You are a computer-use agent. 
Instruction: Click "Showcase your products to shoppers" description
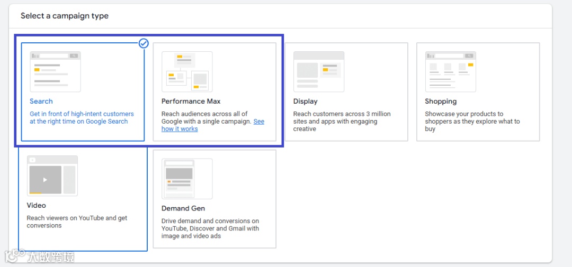point(472,121)
